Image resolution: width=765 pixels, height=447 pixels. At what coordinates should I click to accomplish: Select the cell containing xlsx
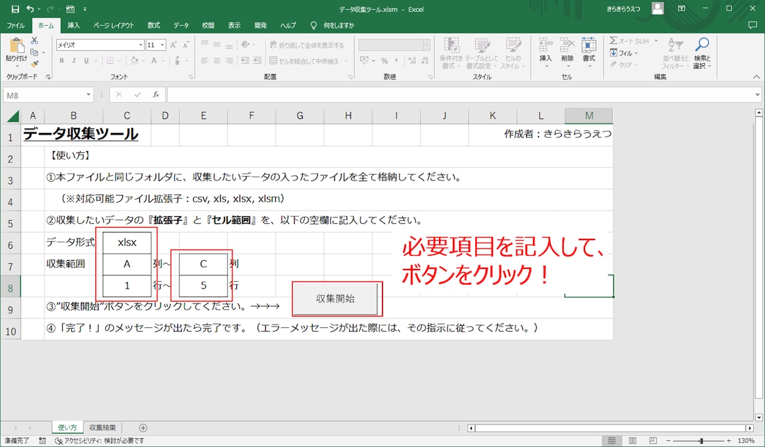(x=127, y=243)
